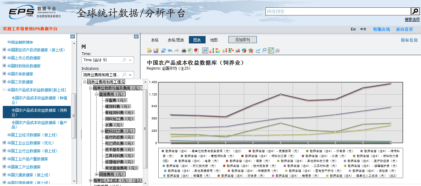Open 客服在线 support link
This screenshot has width=421, height=186.
pyautogui.click(x=381, y=29)
